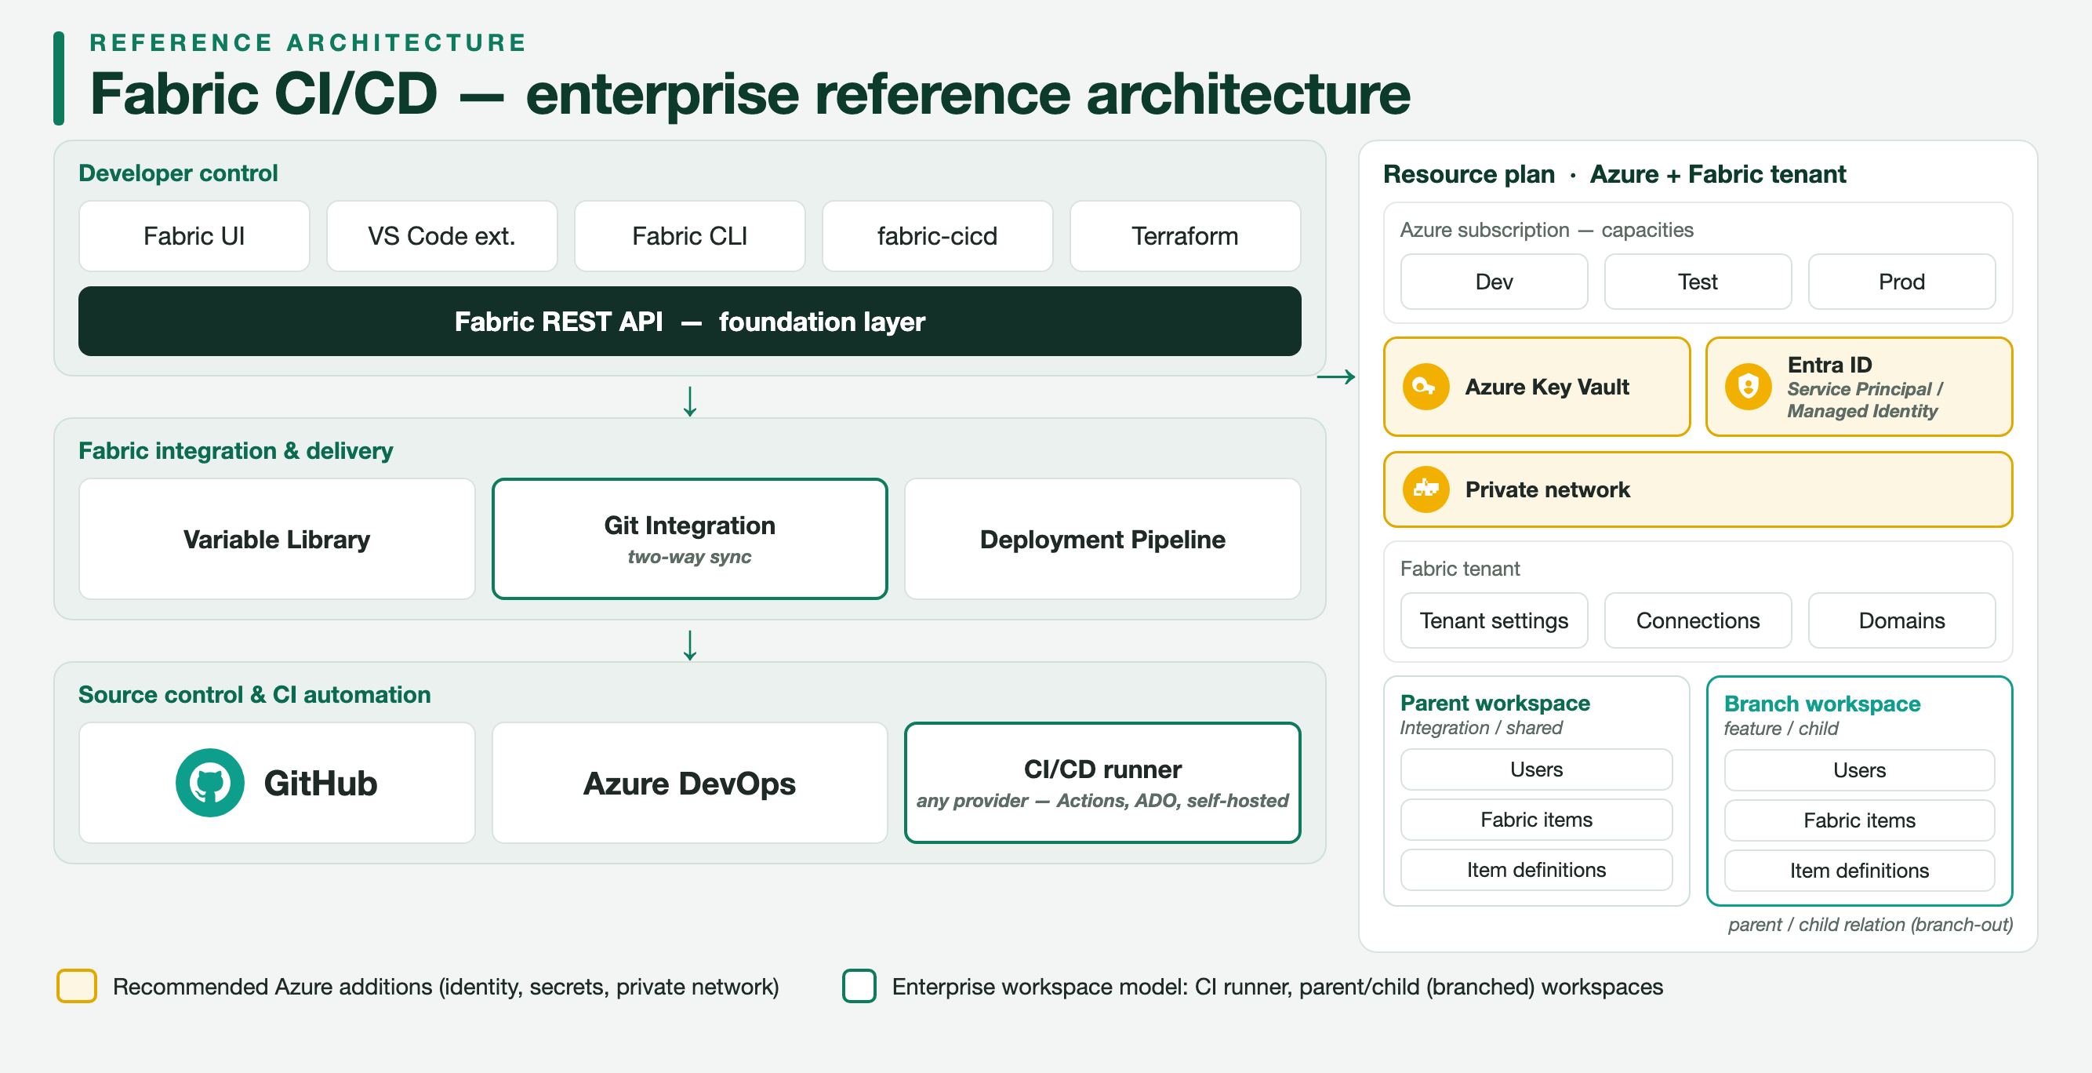Click the 'Developer control' section heading
This screenshot has width=2092, height=1073.
178,173
